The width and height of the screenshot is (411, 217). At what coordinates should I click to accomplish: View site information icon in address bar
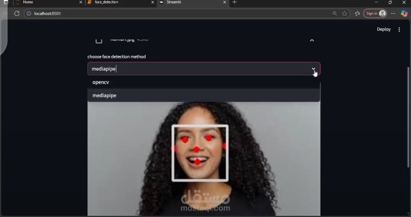(x=29, y=13)
